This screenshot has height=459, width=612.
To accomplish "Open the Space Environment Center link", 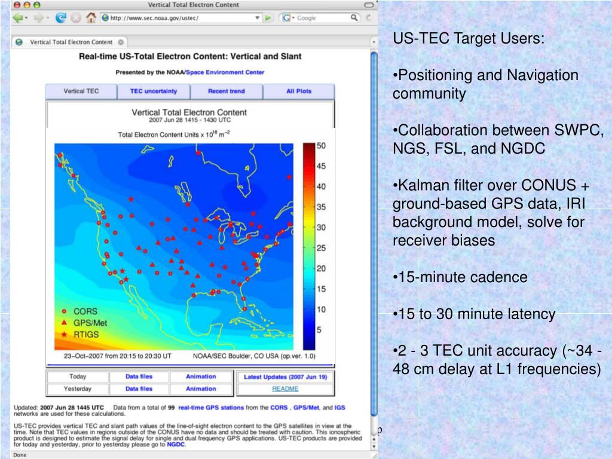I will point(225,72).
